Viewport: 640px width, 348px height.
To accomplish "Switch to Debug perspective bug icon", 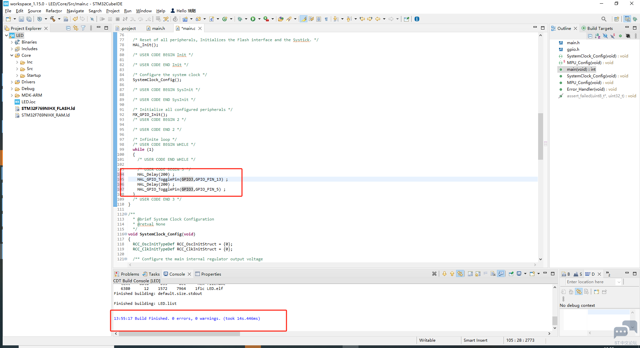I will (x=635, y=19).
